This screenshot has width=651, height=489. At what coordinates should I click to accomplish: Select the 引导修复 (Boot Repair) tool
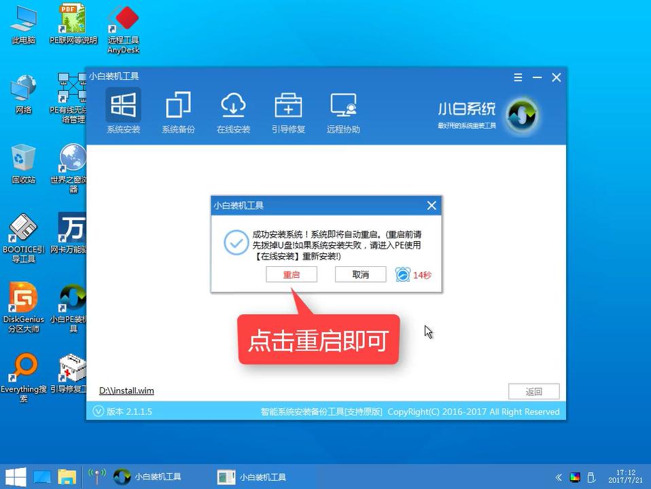288,112
